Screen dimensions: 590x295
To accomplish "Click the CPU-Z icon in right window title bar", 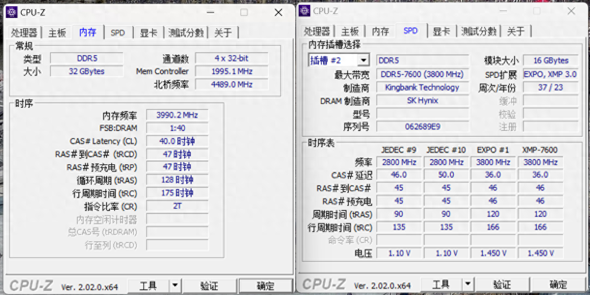I will (304, 10).
